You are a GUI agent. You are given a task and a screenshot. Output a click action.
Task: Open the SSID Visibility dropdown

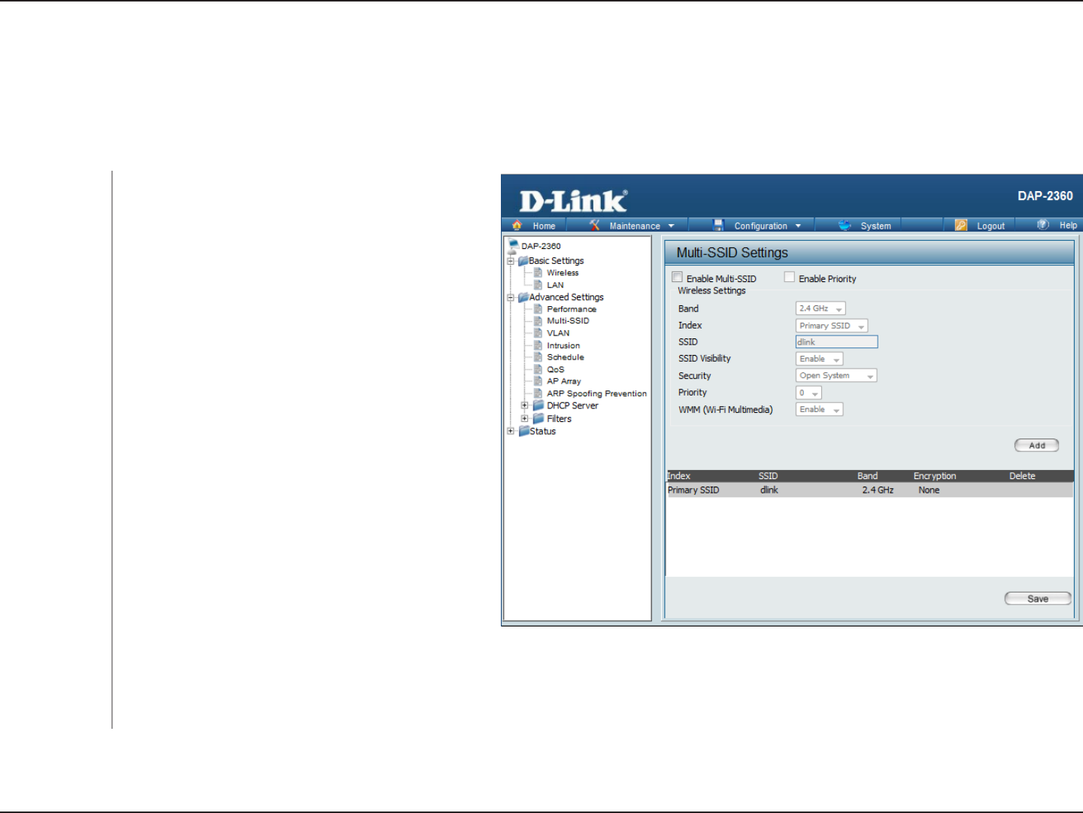tap(820, 359)
